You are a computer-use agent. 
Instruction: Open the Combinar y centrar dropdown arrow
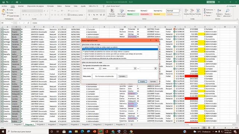pyautogui.click(x=85, y=15)
